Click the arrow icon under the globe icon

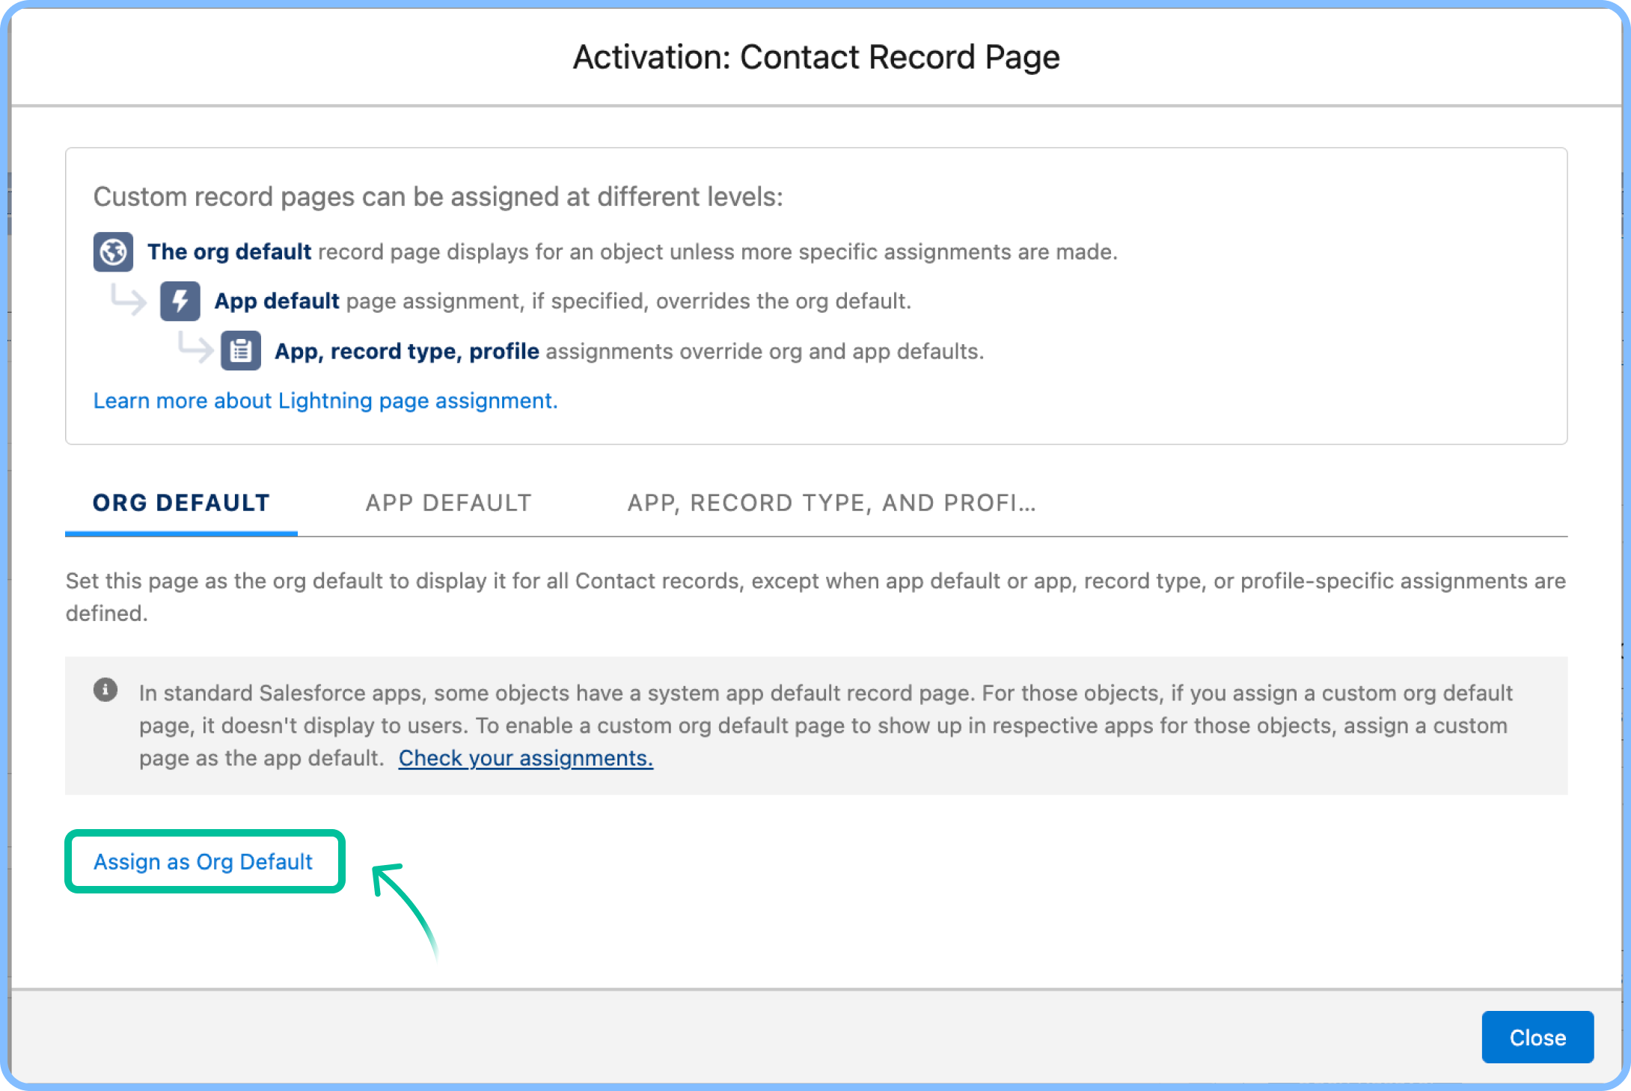[x=129, y=299]
